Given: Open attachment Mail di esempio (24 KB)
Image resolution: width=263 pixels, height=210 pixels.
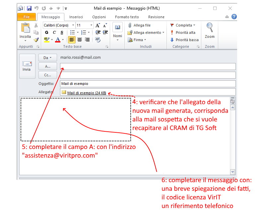Looking at the screenshot, I should (x=84, y=93).
